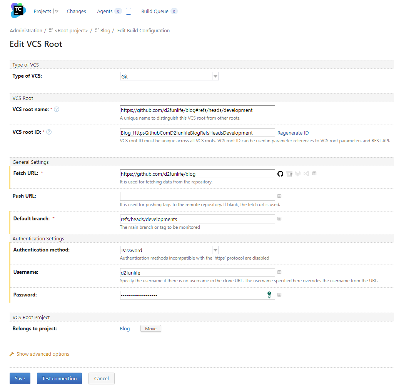Open the Authentication method dropdown
Screen dimensions: 394x388
pyautogui.click(x=169, y=250)
